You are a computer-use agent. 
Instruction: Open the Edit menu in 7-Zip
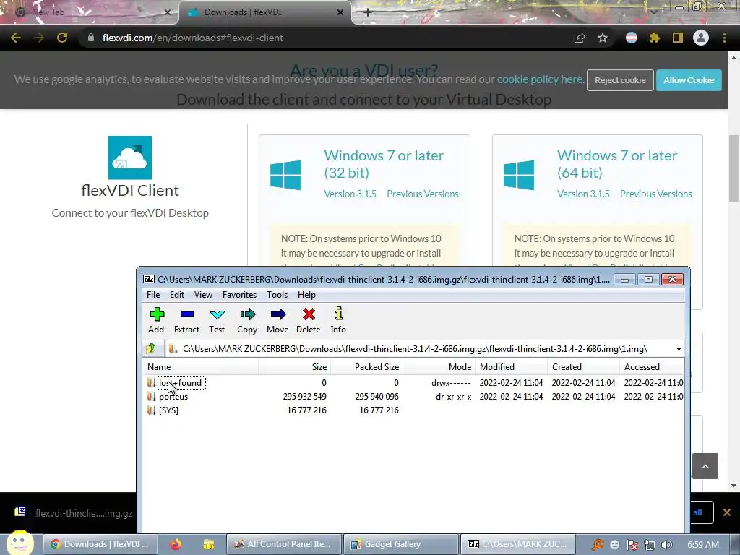coord(177,295)
